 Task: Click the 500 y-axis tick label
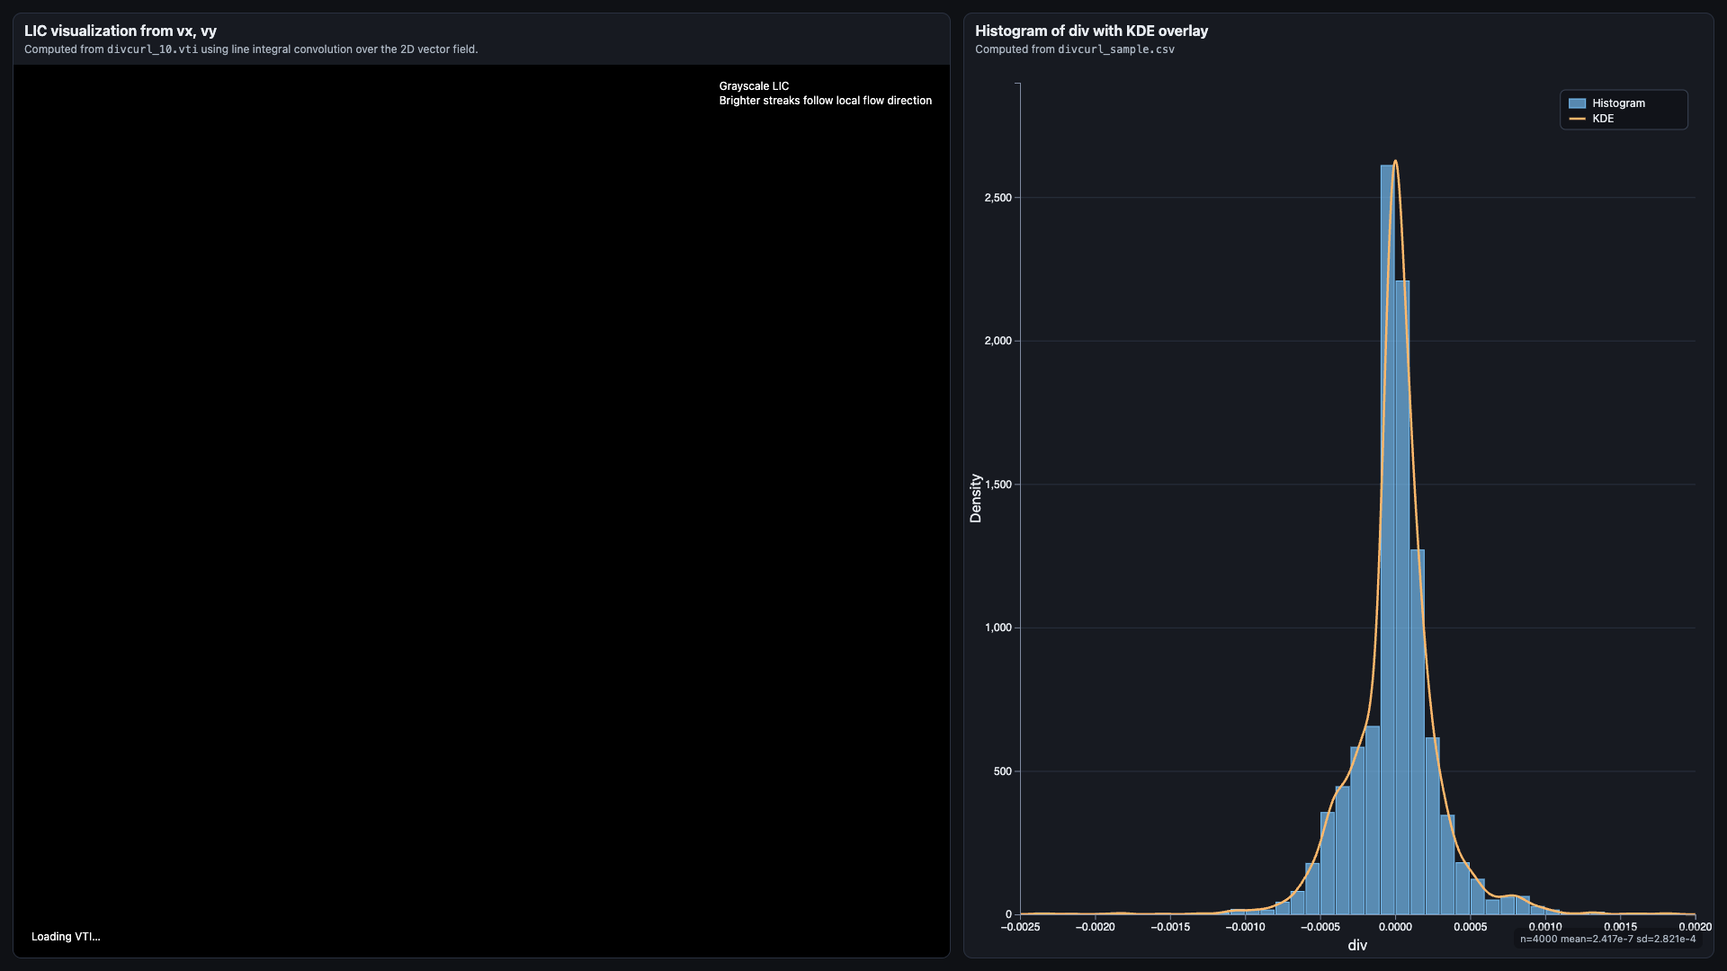[x=1003, y=771]
